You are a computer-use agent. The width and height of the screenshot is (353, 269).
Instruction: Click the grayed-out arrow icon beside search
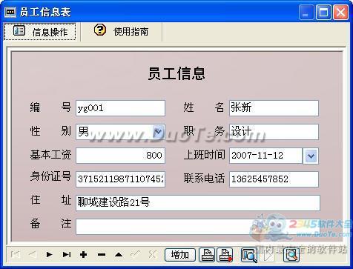click(268, 256)
